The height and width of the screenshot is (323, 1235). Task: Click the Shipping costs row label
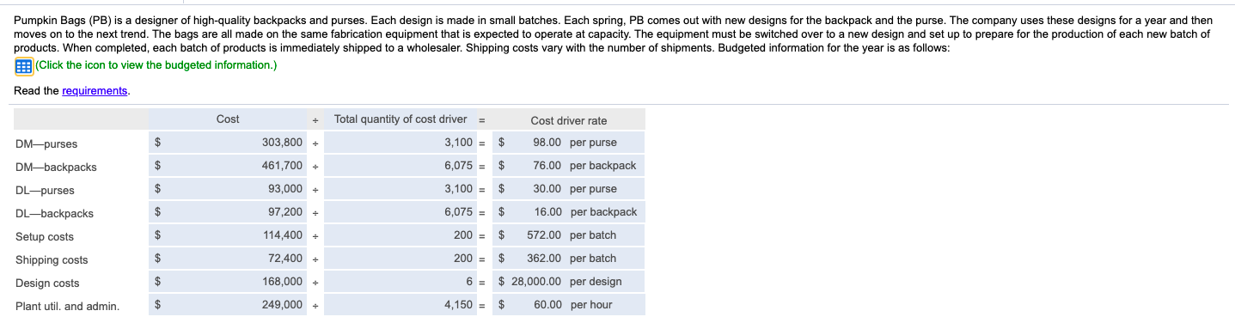pyautogui.click(x=52, y=260)
